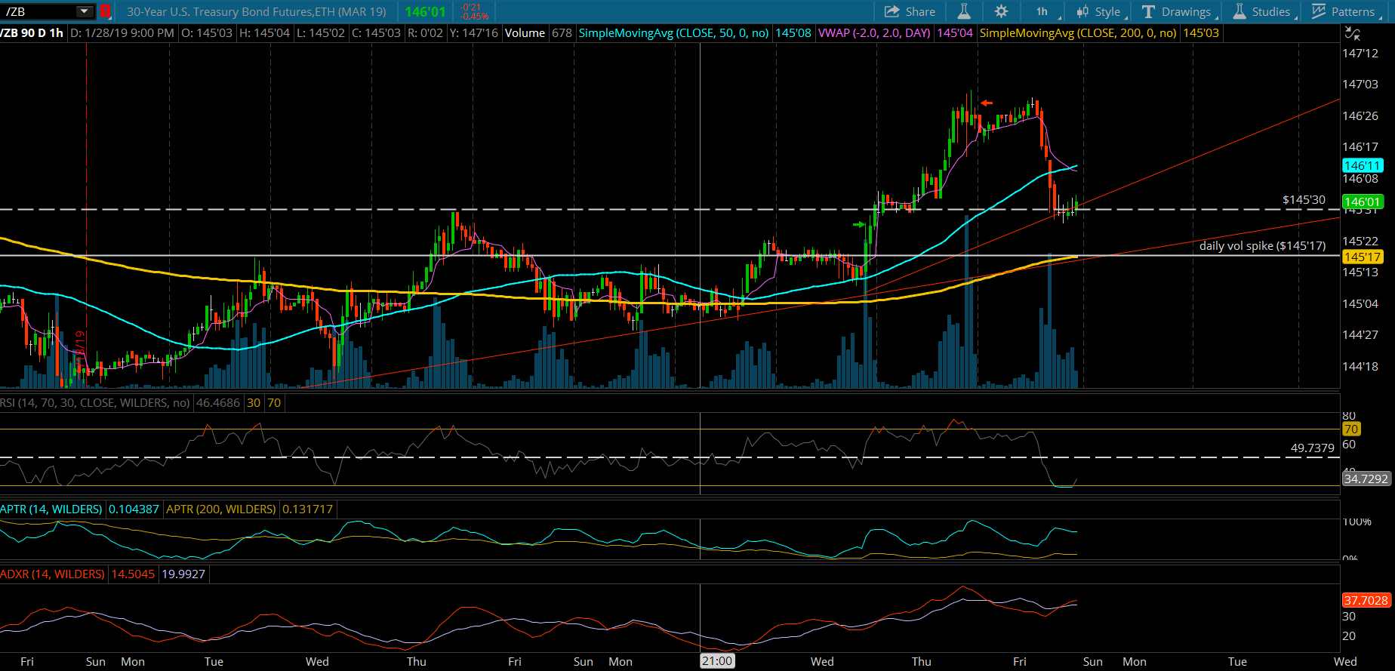Open the Drawings menu
Image resolution: width=1395 pixels, height=671 pixels.
[x=1180, y=11]
